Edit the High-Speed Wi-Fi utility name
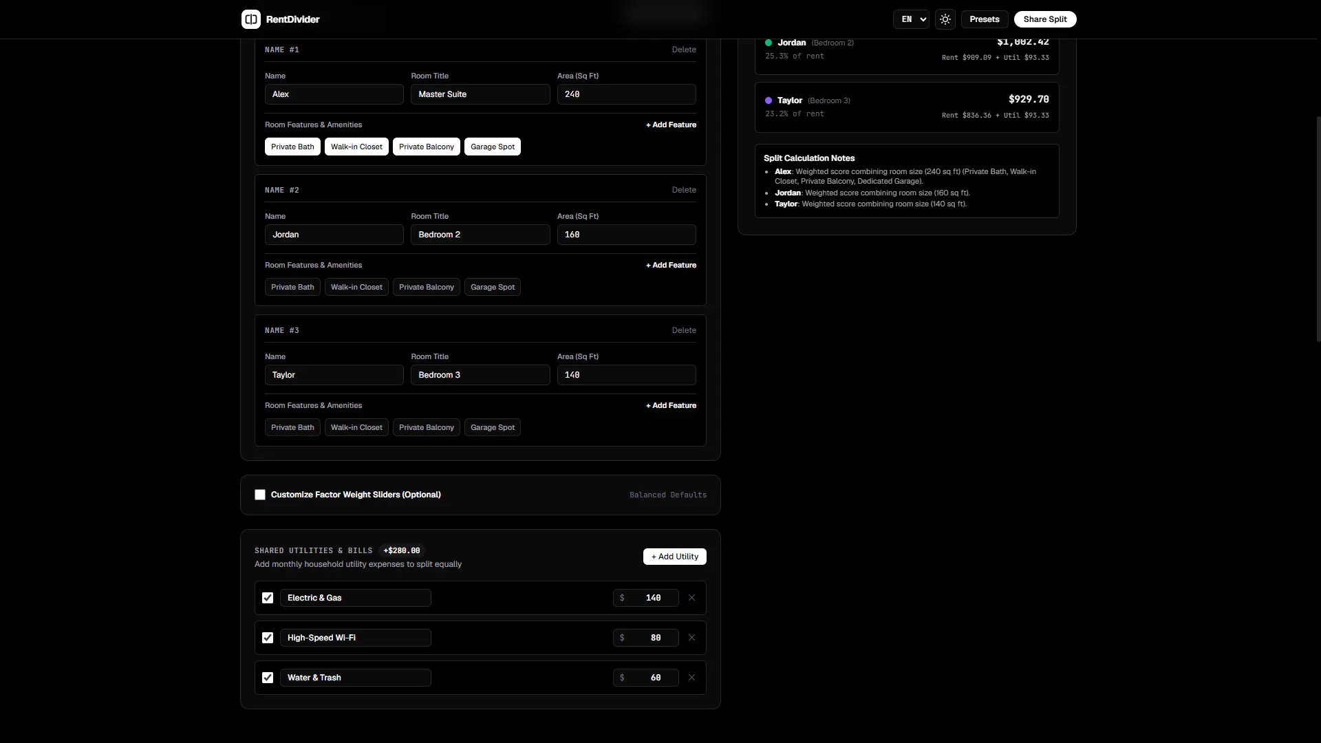This screenshot has width=1321, height=743. pos(356,638)
